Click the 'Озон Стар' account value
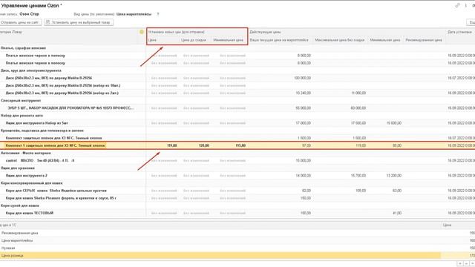 point(29,14)
